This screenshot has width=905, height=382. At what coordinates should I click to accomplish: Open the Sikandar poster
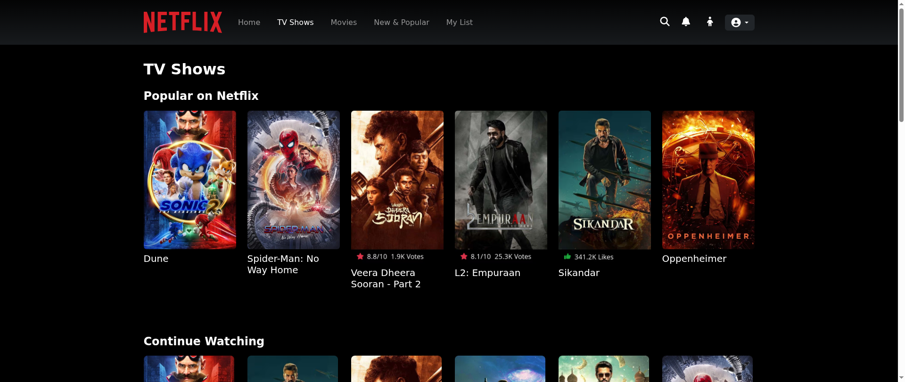pyautogui.click(x=605, y=180)
